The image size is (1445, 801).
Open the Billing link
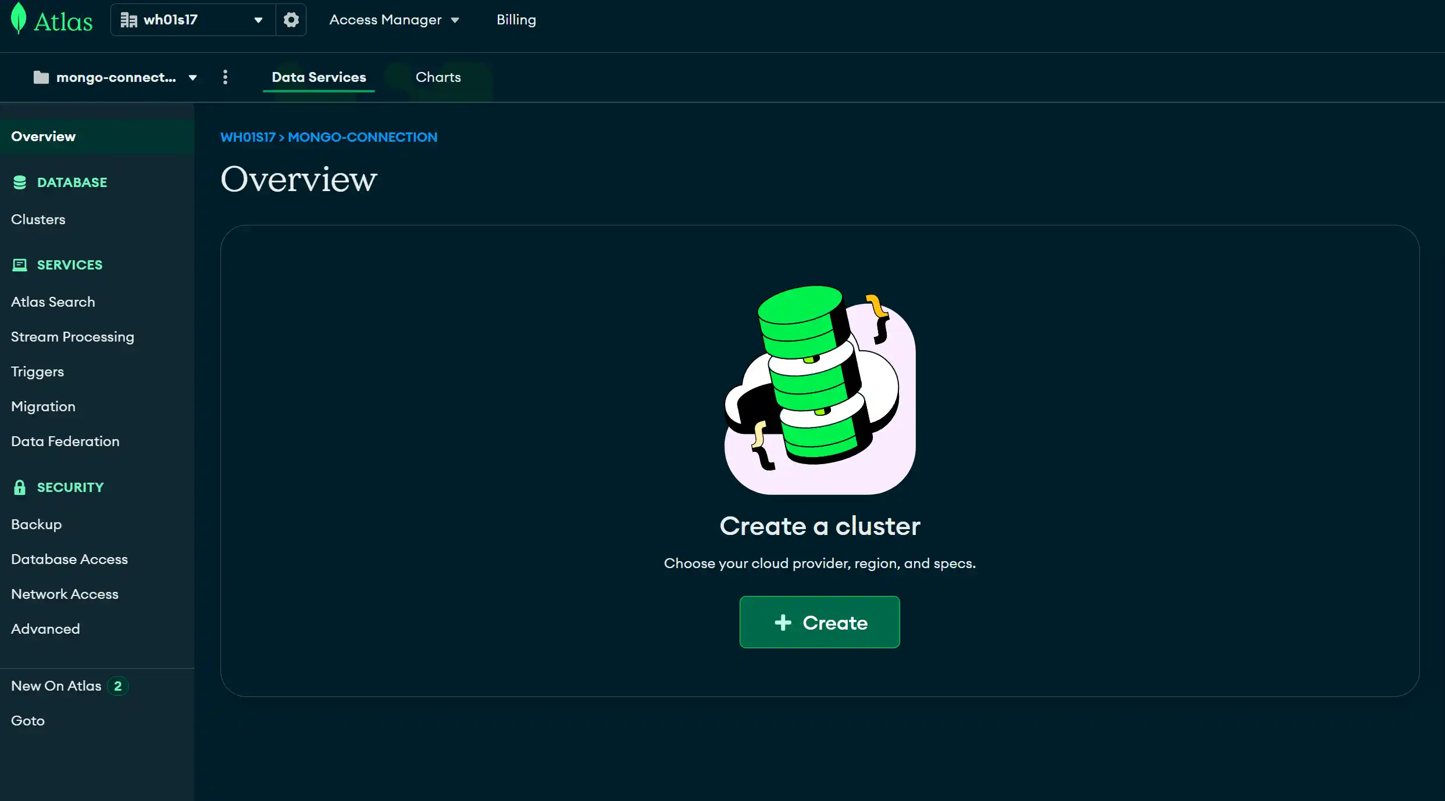[x=516, y=20]
